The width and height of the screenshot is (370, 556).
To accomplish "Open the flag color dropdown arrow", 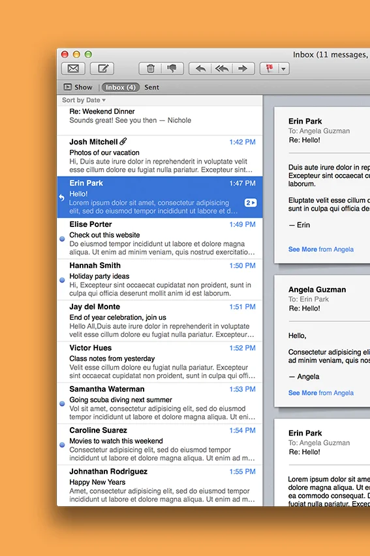I will [284, 69].
